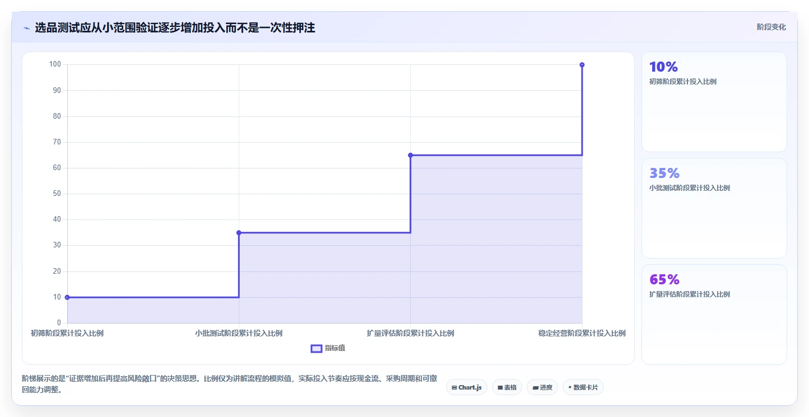809x417 pixels.
Task: Click the 65% value text
Action: pyautogui.click(x=664, y=279)
